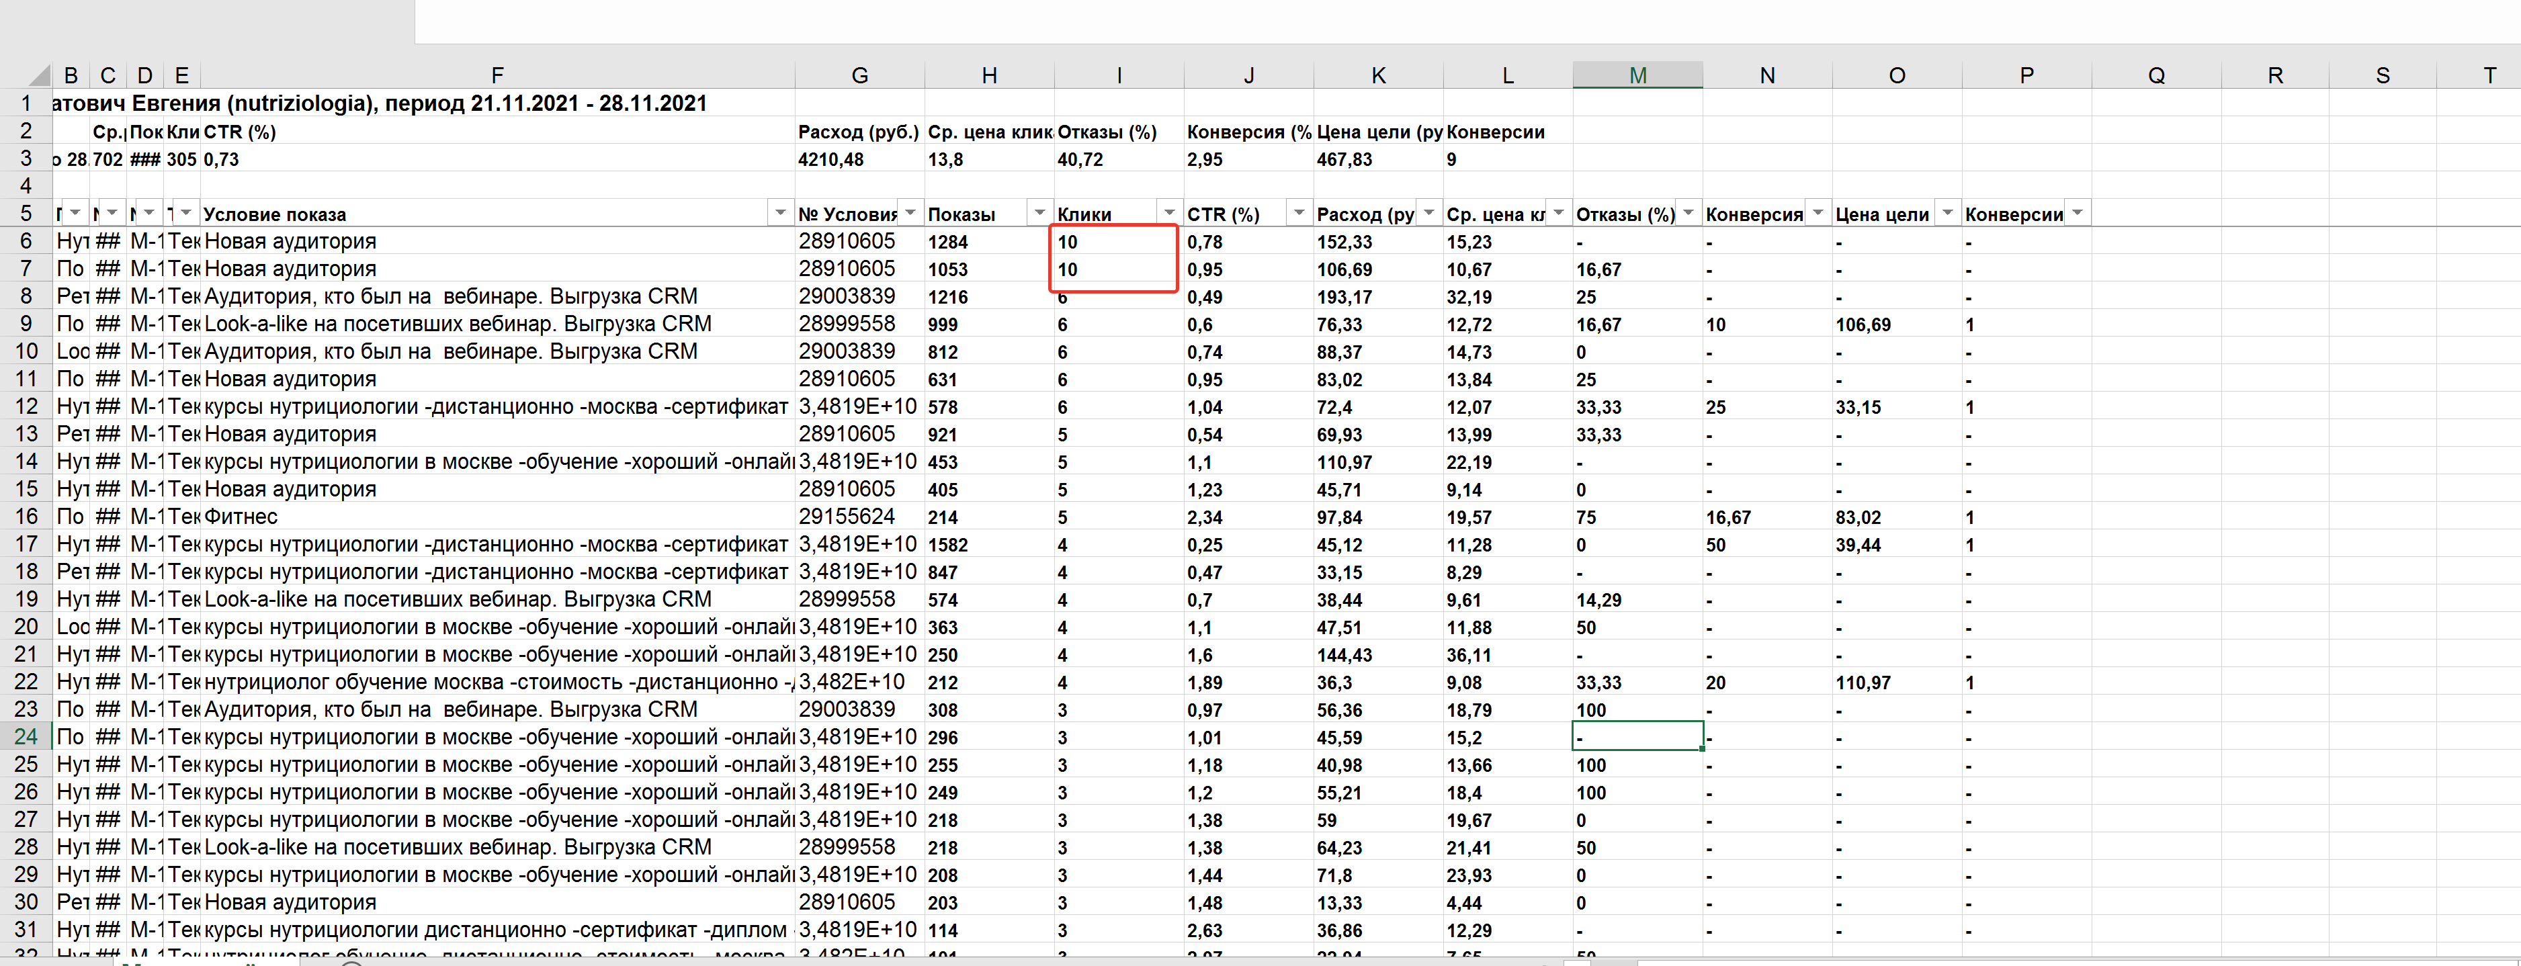Click the active cell M24
Viewport: 2521px width, 966px height.
tap(1637, 737)
